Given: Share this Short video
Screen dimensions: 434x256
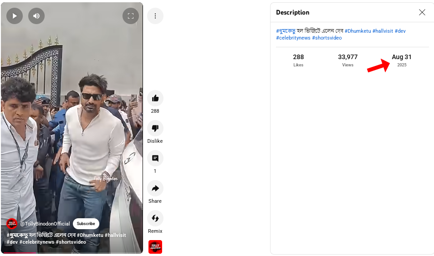Looking at the screenshot, I should pyautogui.click(x=155, y=188).
